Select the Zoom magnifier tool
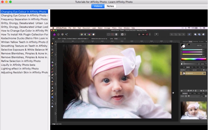This screenshot has width=208, height=130. coord(53,107)
